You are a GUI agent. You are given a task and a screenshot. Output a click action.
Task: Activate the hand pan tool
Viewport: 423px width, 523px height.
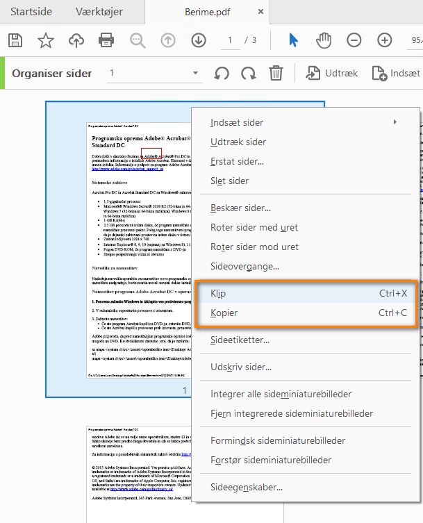324,40
